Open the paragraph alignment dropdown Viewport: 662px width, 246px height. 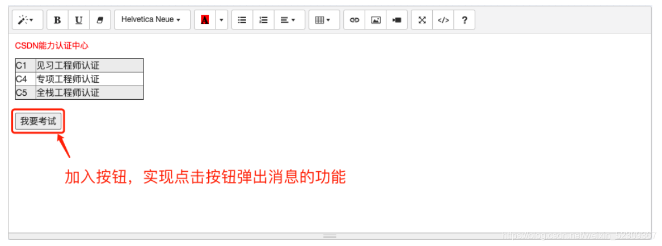289,20
